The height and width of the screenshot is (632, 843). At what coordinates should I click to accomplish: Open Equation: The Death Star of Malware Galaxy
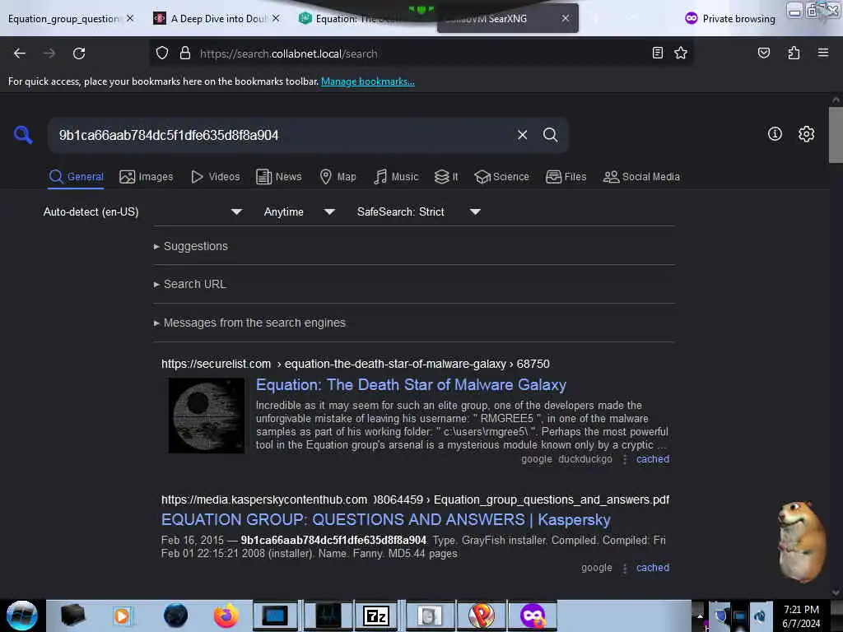pos(412,385)
